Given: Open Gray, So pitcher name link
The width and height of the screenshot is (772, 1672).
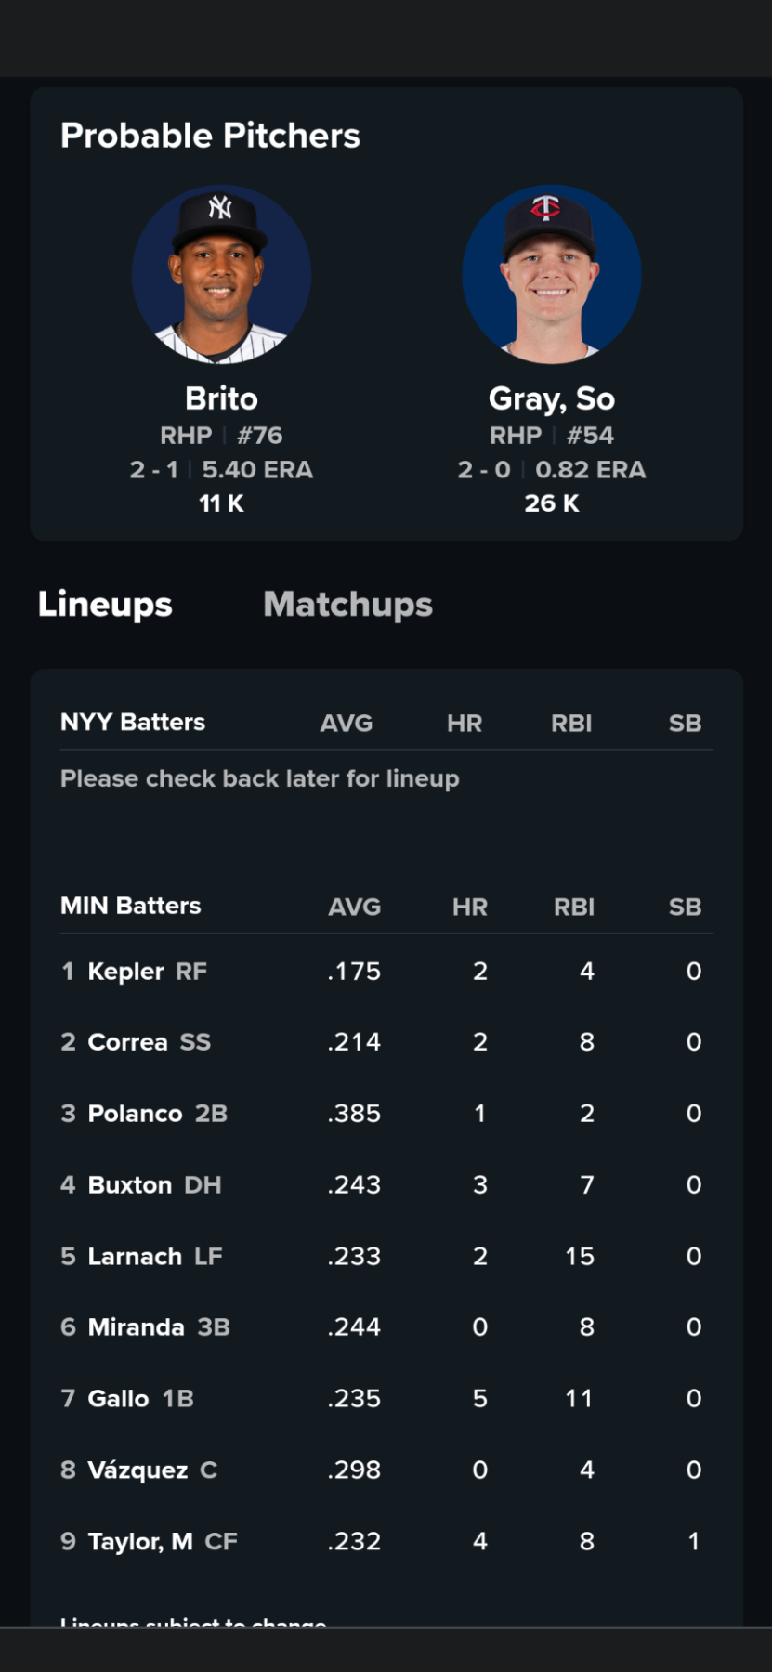Looking at the screenshot, I should [551, 398].
